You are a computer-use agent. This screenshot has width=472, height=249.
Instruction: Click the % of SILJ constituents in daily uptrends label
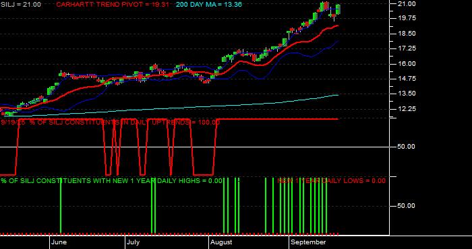(x=110, y=122)
